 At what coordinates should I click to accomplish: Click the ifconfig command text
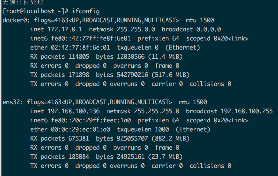pos(86,11)
